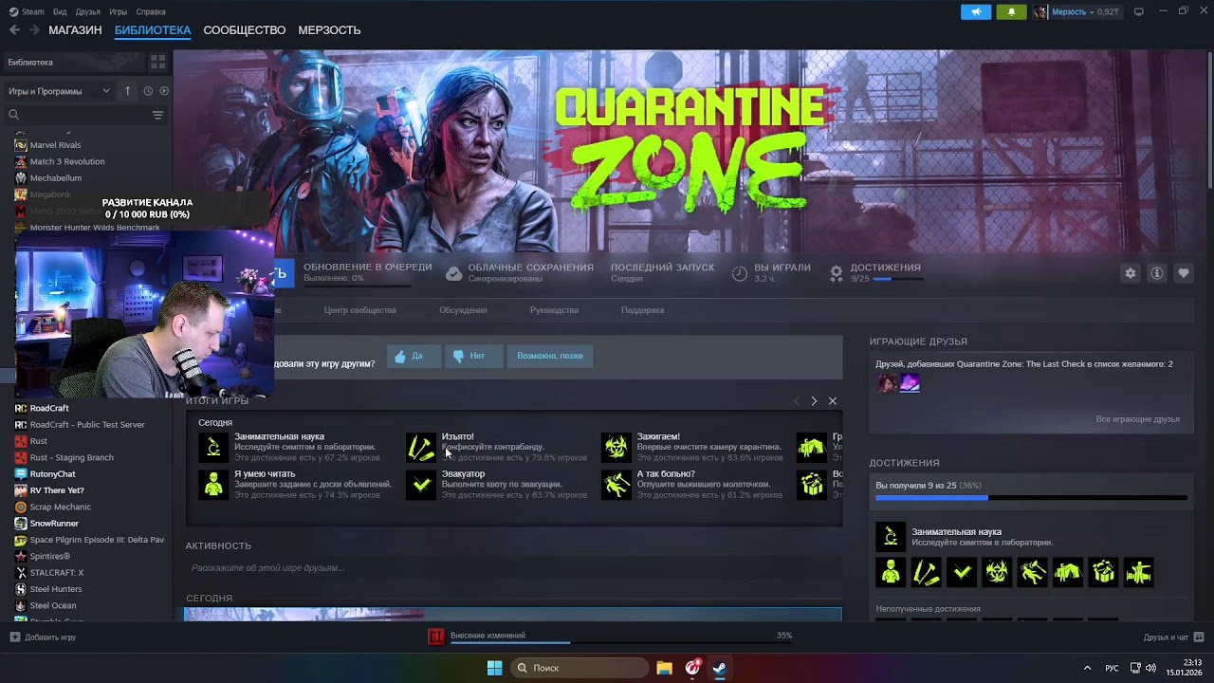The height and width of the screenshot is (683, 1214).
Task: Click the Да recommend button
Action: [x=414, y=356]
